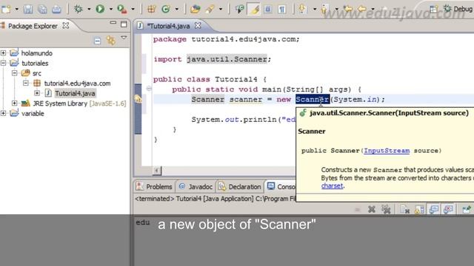This screenshot has width=474, height=266.
Task: Toggle Block Selection Mode icon
Action: tap(268, 10)
